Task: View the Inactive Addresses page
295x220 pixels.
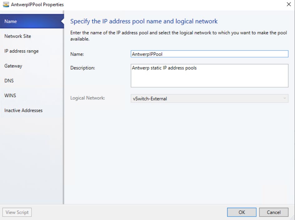Action: pos(23,110)
